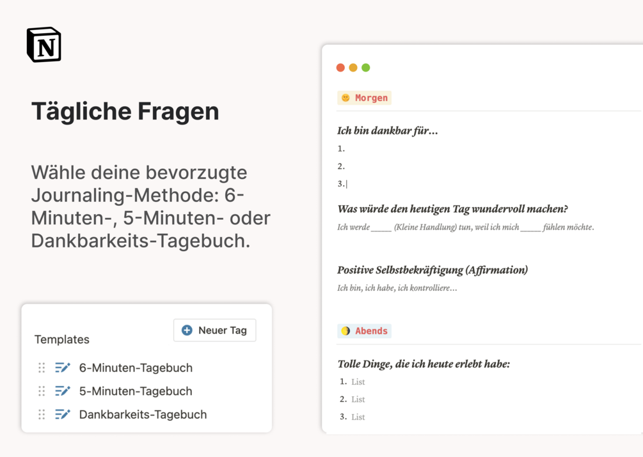Click the Dankbarkeits-Tagebuch page edit icon
This screenshot has width=643, height=457.
point(63,414)
